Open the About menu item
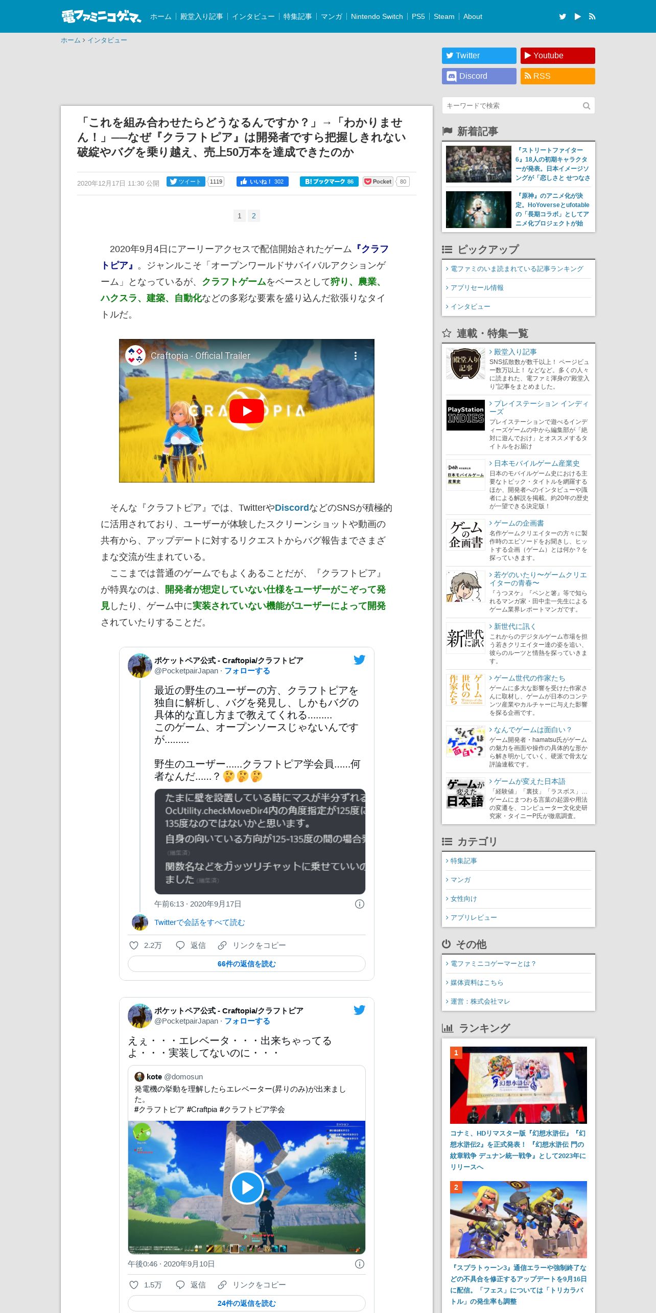 (473, 16)
